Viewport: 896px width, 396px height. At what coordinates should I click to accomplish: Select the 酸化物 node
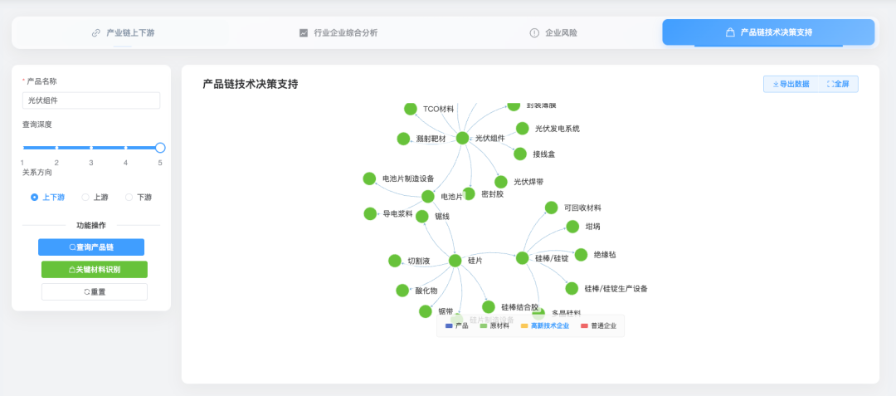402,291
